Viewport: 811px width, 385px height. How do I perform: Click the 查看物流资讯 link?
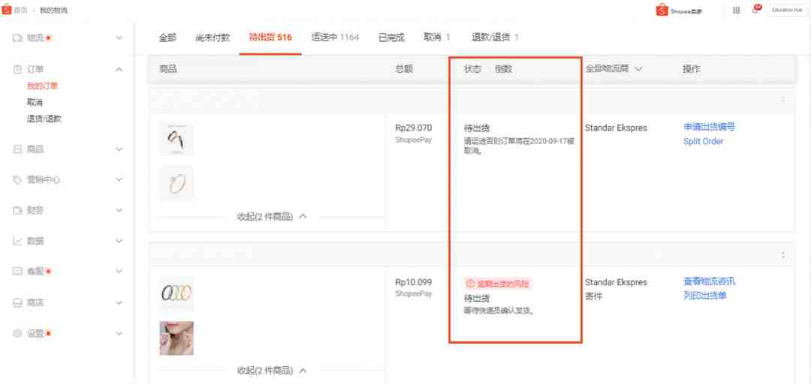pos(709,281)
